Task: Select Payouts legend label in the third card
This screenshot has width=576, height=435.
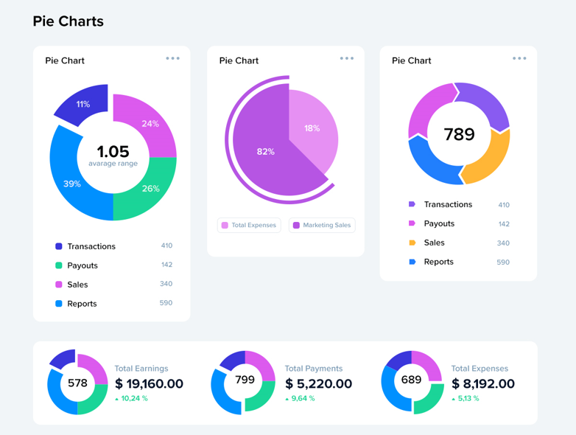Action: (x=439, y=223)
